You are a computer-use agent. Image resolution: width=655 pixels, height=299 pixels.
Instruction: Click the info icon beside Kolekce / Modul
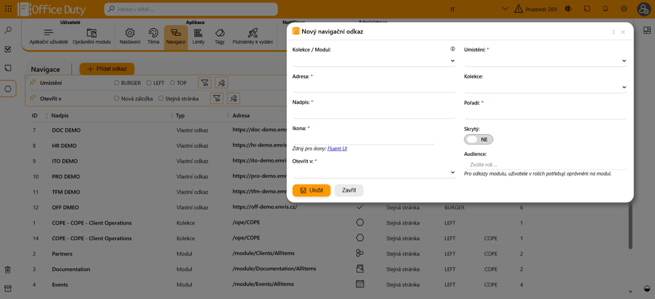click(452, 49)
